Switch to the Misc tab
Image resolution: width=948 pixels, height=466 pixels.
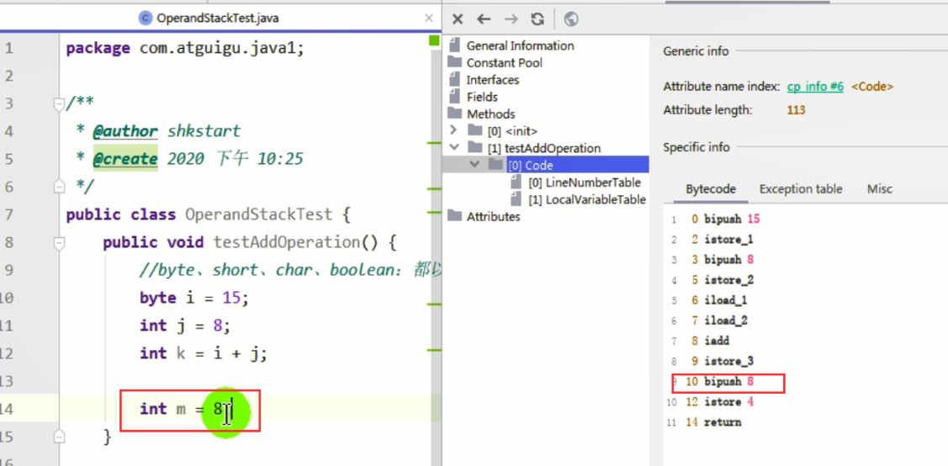tap(879, 189)
